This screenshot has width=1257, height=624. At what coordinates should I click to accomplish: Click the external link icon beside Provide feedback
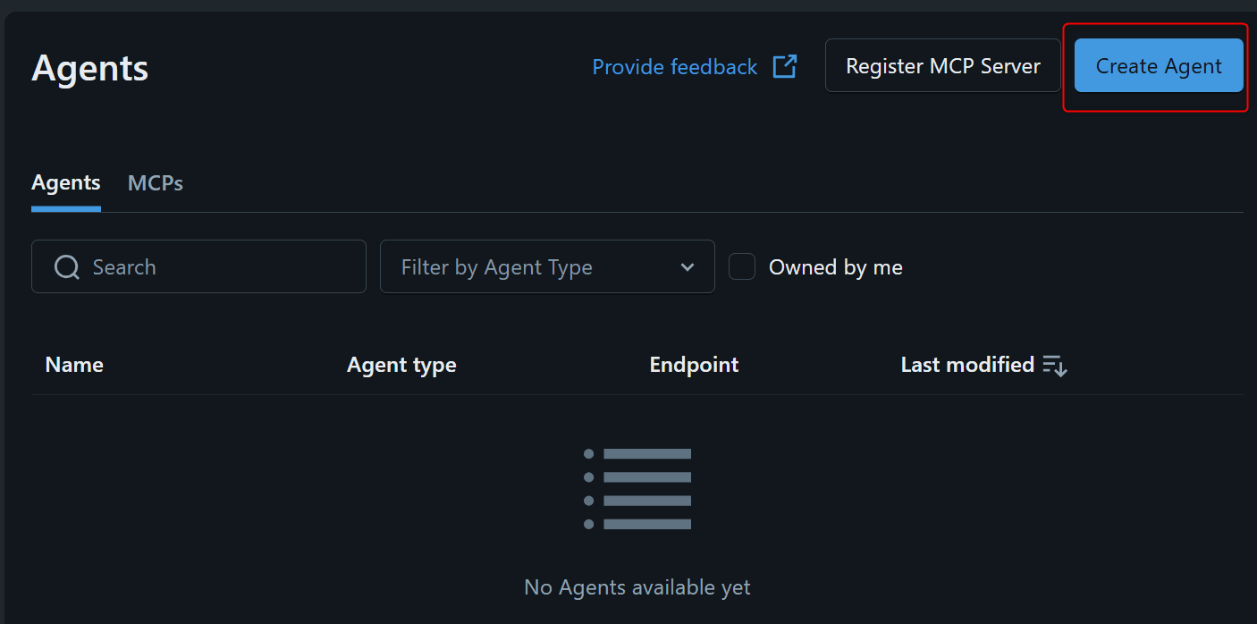tap(784, 67)
